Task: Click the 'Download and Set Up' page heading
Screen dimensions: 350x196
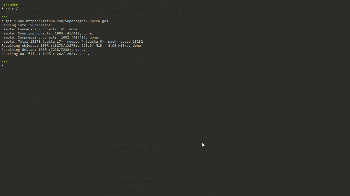Action: point(147,10)
